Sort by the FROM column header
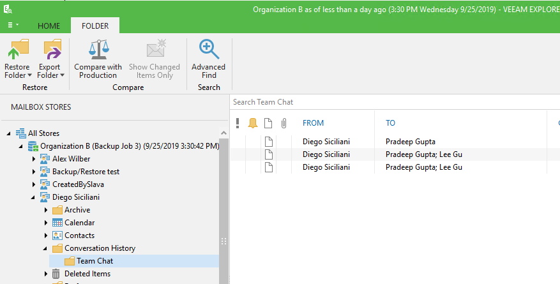The width and height of the screenshot is (560, 284). point(314,123)
